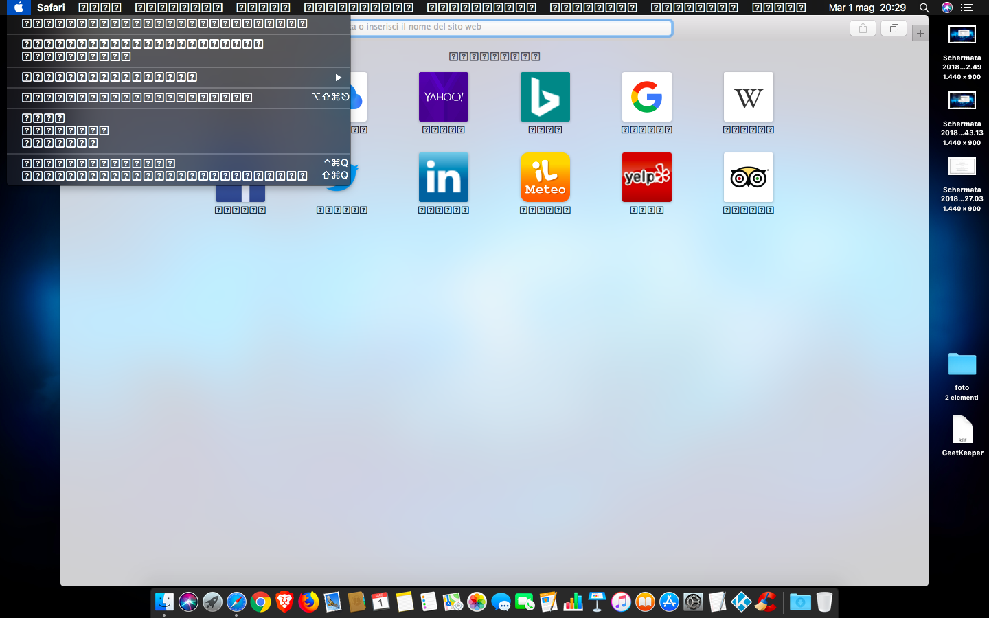Launch Siri from the Dock
Screen dimensions: 989x618
(188, 602)
